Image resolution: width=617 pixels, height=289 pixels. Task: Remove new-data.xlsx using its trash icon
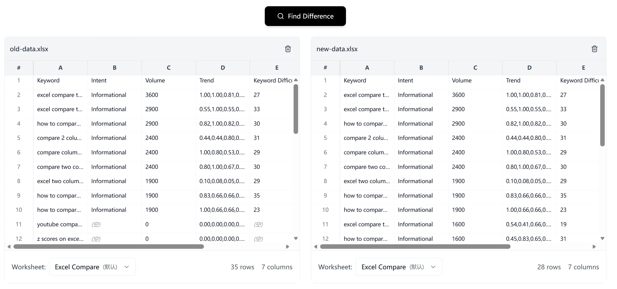pos(594,49)
